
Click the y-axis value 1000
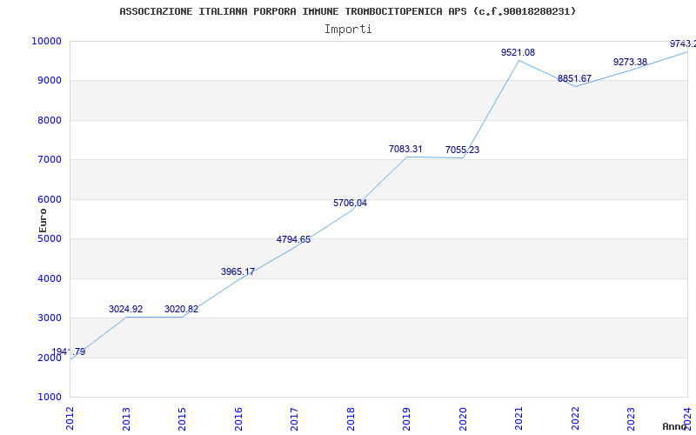(x=49, y=398)
